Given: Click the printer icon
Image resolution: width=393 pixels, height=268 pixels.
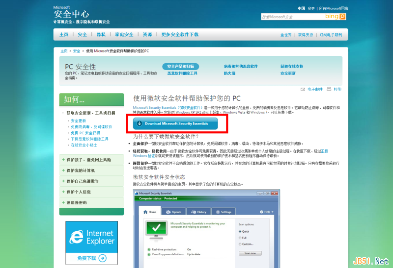Looking at the screenshot, I should pyautogui.click(x=329, y=89).
